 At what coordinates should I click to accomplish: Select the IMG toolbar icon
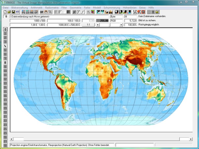pyautogui.click(x=24, y=12)
